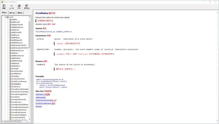This screenshot has width=219, height=124.
Task: Select CircleCircumference in the topic tree
Action: pos(19,81)
